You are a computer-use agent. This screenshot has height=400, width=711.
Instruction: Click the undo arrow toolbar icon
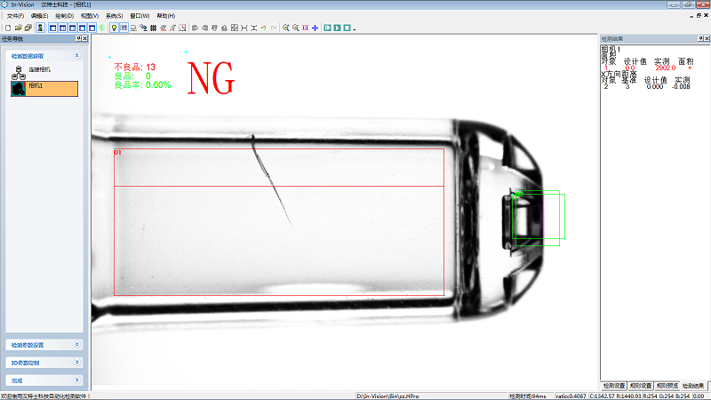tap(264, 28)
